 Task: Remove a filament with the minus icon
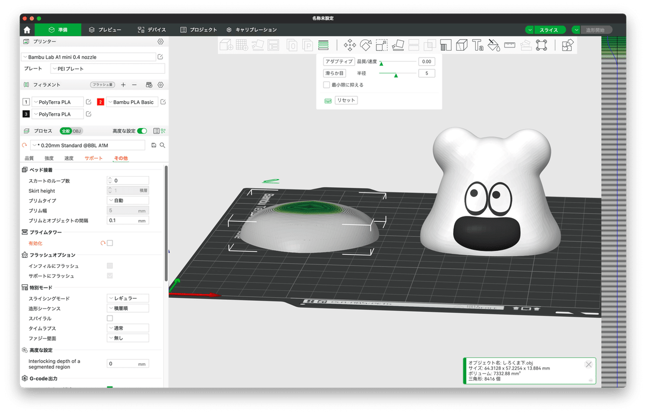coord(135,85)
